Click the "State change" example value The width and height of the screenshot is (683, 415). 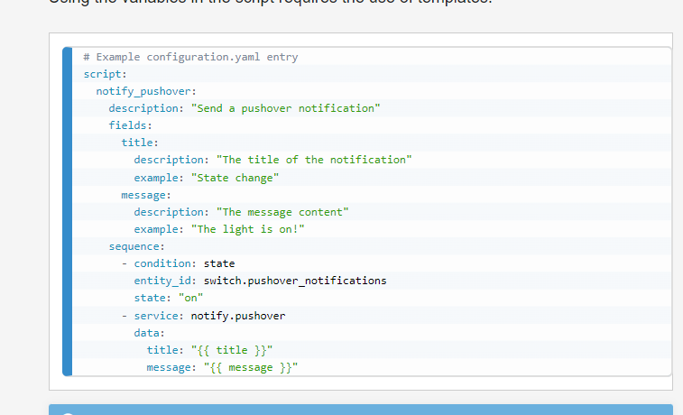(x=235, y=178)
